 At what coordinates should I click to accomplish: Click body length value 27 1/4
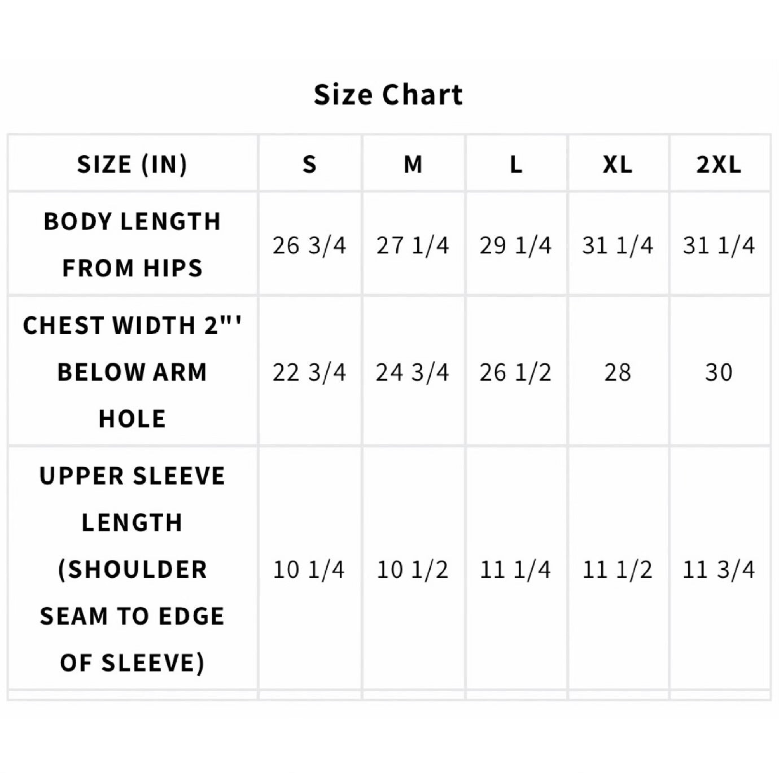(x=413, y=245)
